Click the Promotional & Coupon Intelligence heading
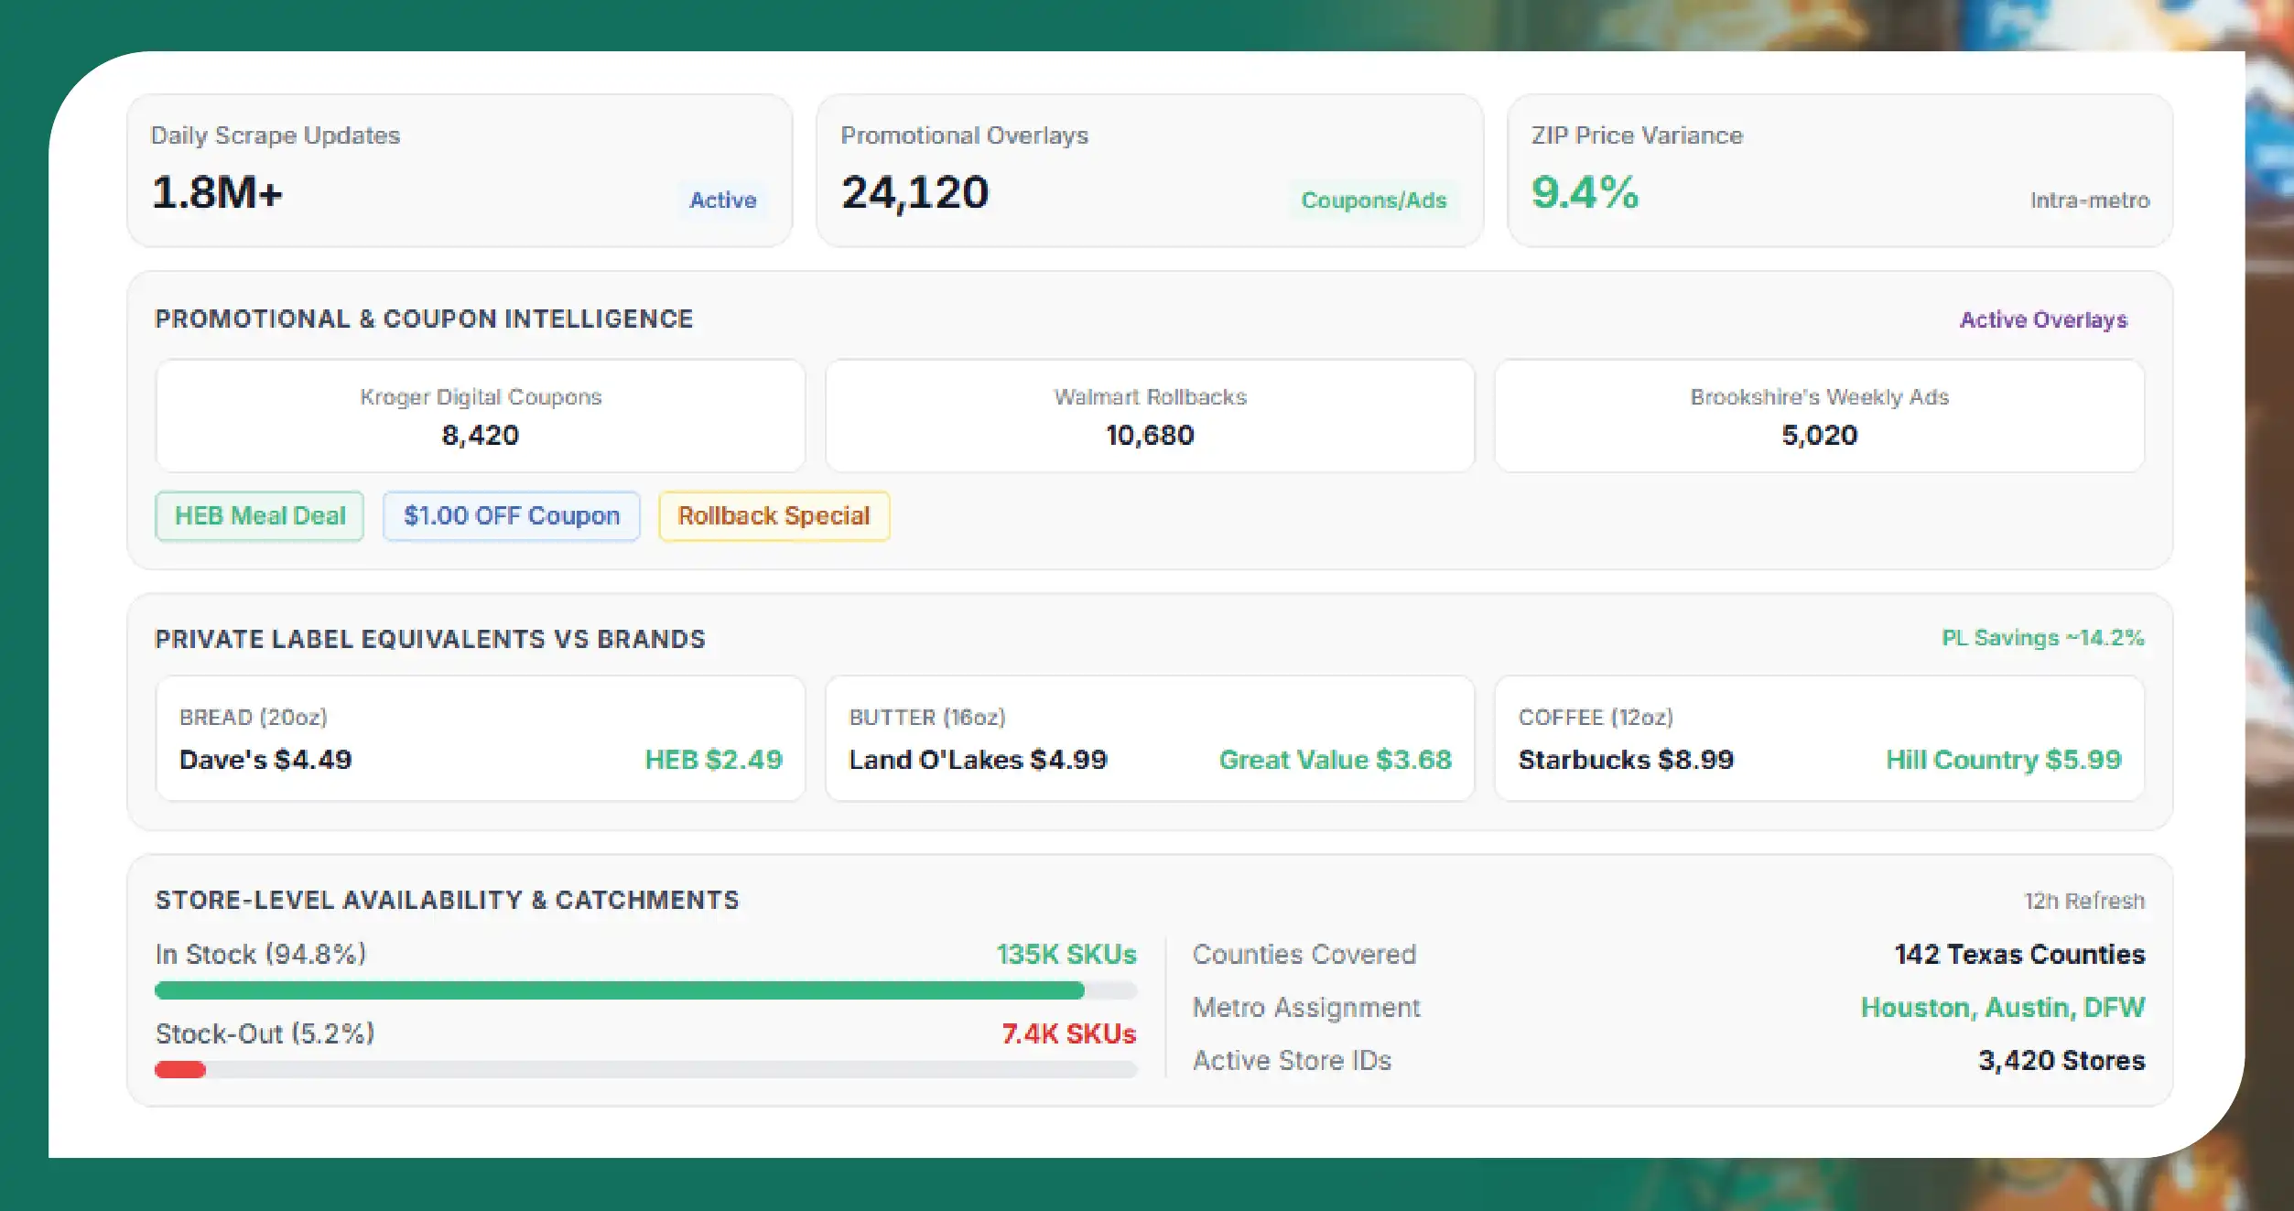This screenshot has width=2294, height=1211. click(424, 319)
